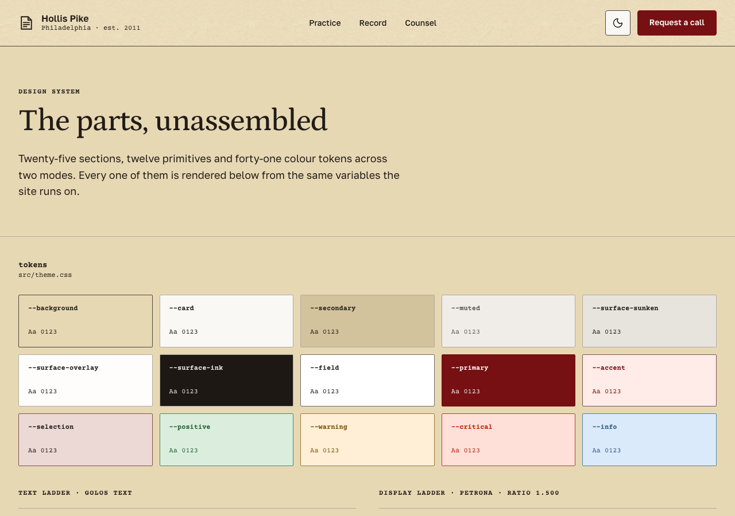Click the Request a call button
The image size is (735, 516).
click(677, 23)
